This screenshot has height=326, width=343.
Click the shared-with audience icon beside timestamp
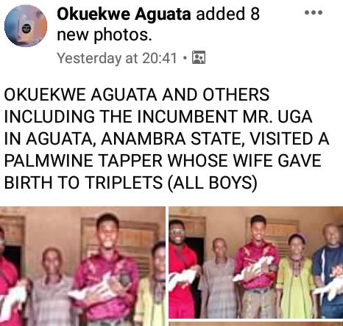(199, 57)
